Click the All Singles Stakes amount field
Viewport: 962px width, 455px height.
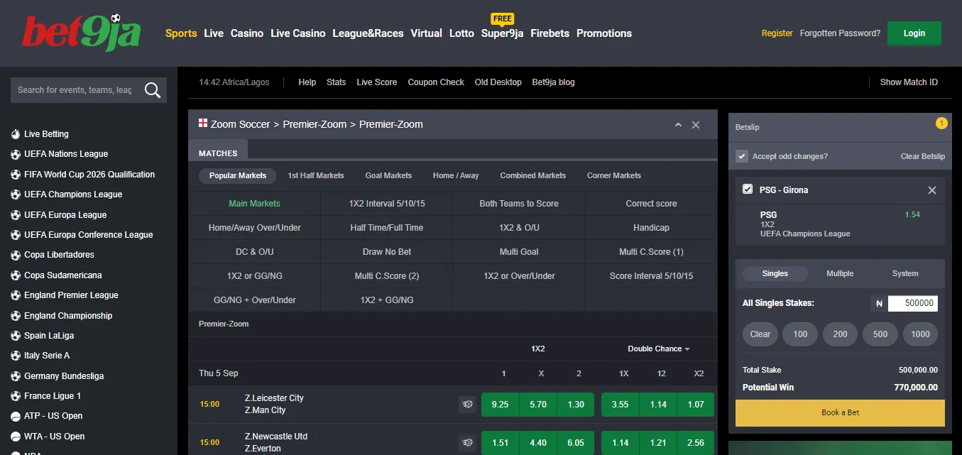click(912, 303)
